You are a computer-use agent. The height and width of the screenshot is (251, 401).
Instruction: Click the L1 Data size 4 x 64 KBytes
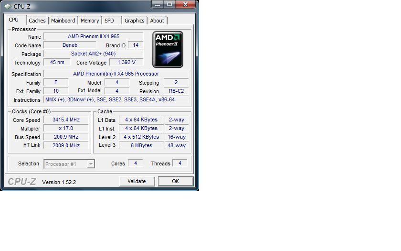click(141, 120)
